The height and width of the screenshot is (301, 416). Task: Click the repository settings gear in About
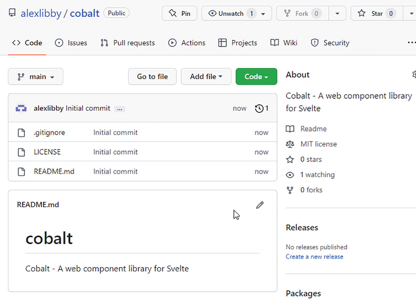pyautogui.click(x=414, y=75)
